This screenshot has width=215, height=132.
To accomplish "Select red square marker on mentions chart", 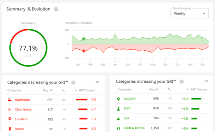I will [x=84, y=51].
